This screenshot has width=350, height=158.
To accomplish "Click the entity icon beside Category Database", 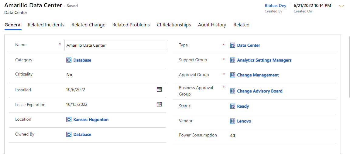I will tap(69, 60).
